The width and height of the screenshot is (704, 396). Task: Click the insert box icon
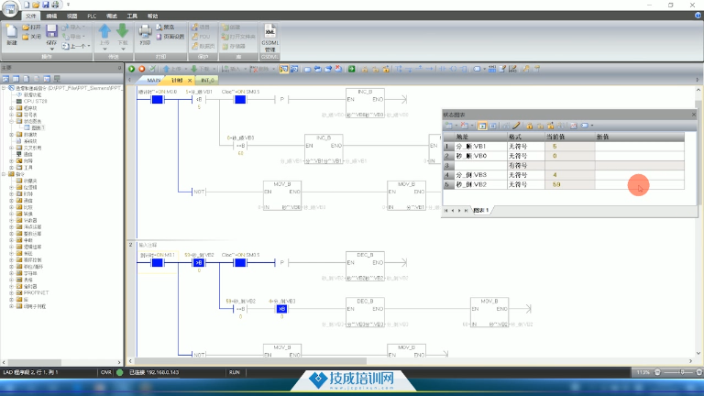pos(463,69)
